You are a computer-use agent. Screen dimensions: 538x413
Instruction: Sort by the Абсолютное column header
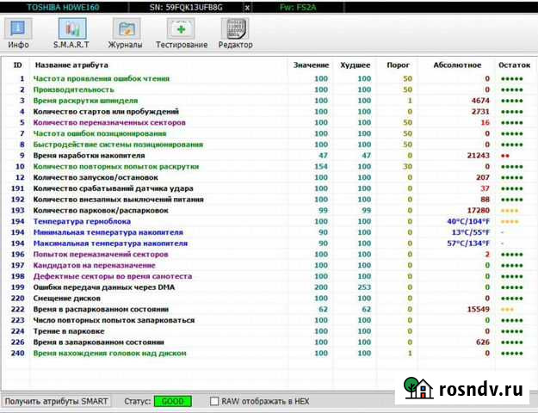(456, 65)
